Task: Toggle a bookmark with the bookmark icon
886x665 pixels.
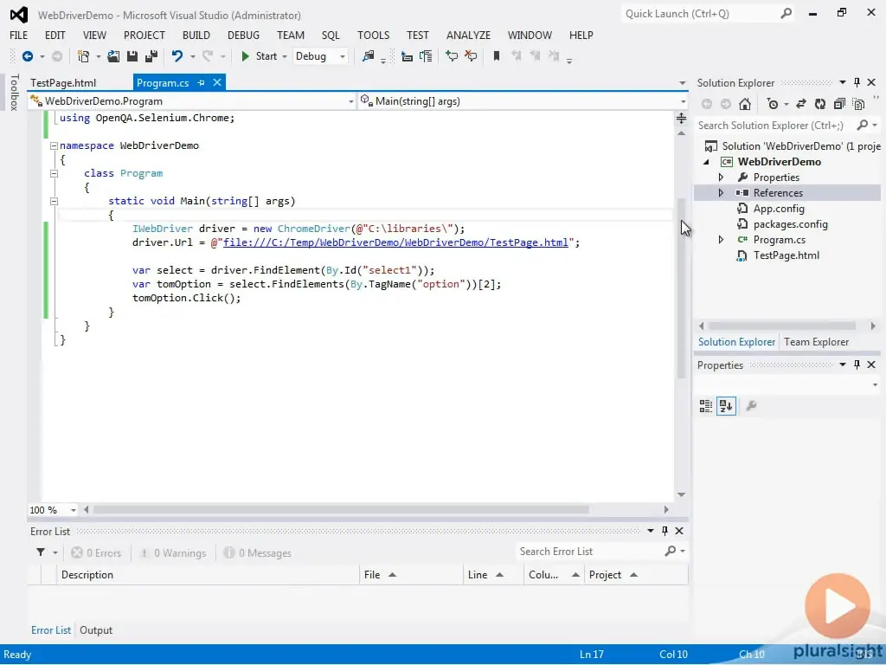Action: tap(497, 56)
